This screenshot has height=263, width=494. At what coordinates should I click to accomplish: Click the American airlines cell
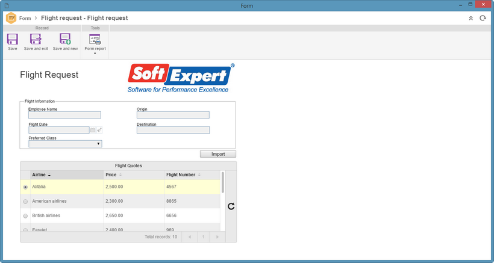[x=67, y=202]
